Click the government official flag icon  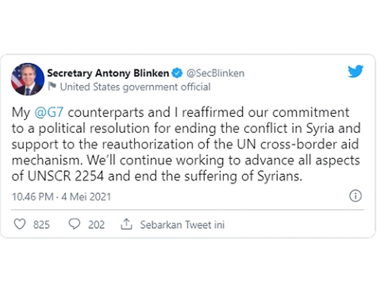[x=52, y=86]
